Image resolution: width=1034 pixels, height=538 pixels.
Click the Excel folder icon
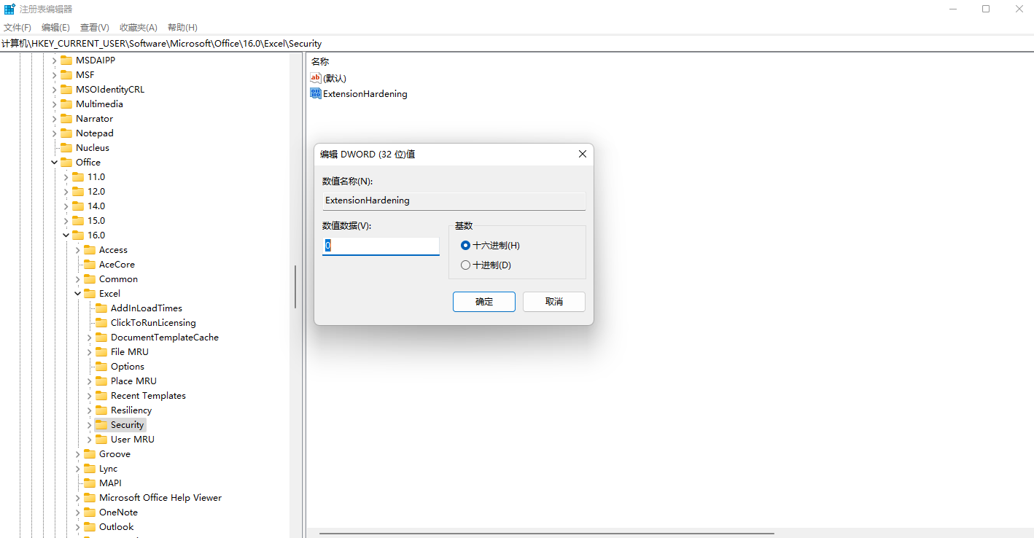click(x=90, y=293)
